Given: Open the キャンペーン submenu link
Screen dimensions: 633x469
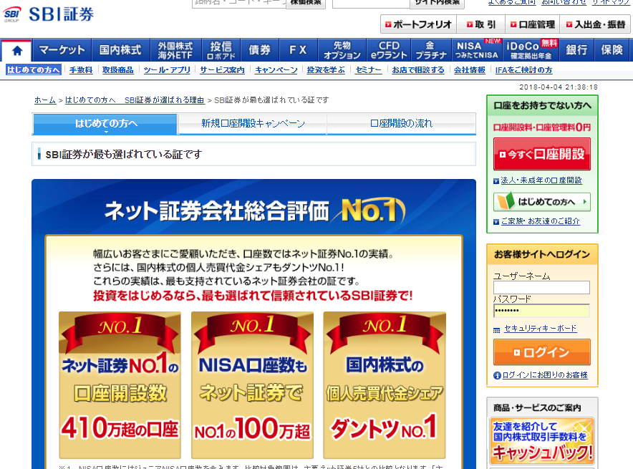Looking at the screenshot, I should 276,70.
